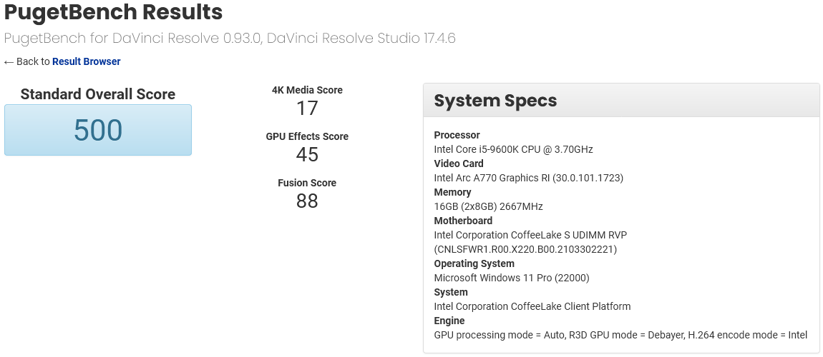Viewport: 823px width, 357px height.
Task: Click the System Specs panel header
Action: [621, 100]
